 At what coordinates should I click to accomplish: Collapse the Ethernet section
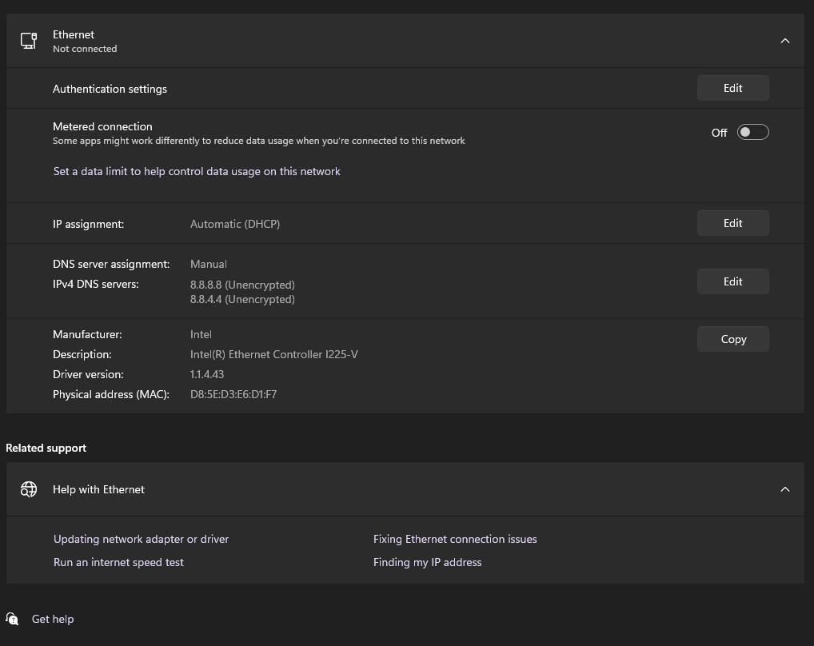[785, 40]
